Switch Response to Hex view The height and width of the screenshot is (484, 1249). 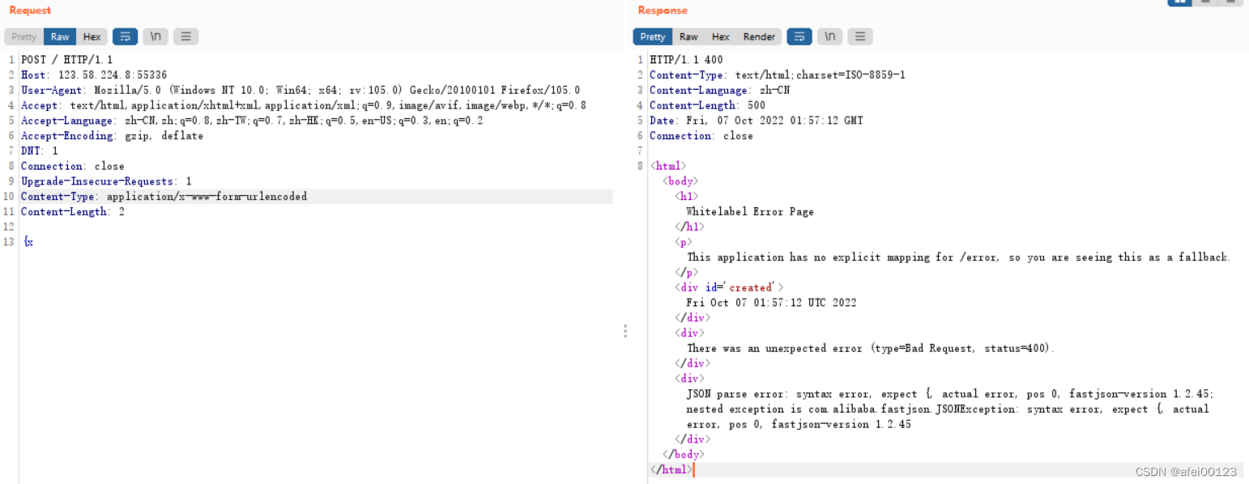tap(720, 36)
